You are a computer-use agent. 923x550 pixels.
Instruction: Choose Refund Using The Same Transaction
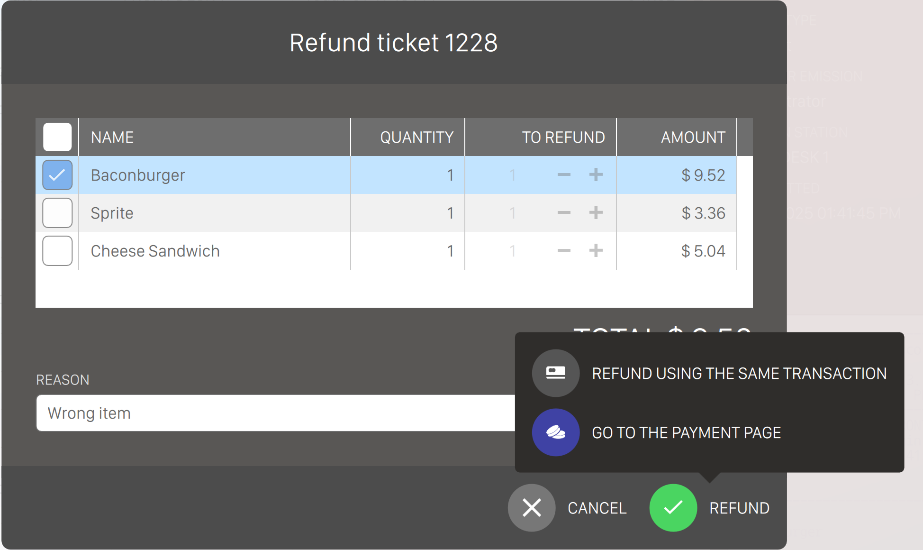pos(739,374)
